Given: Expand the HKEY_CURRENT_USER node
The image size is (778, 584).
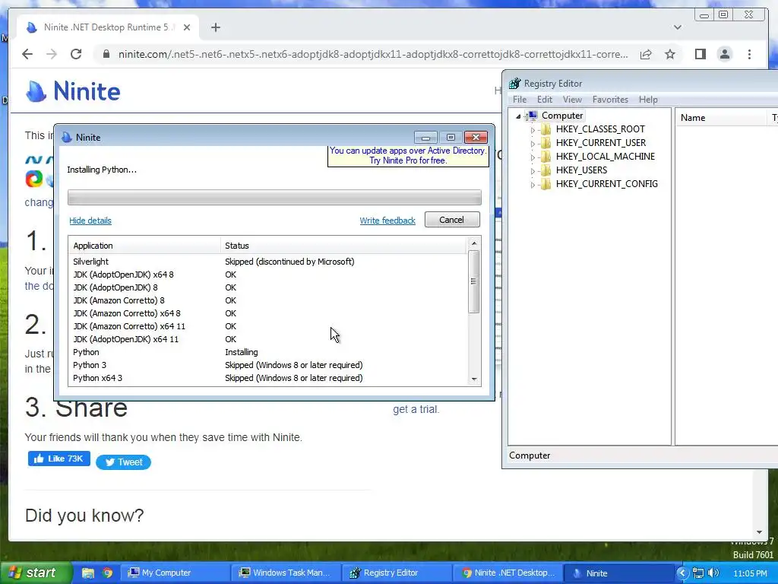Looking at the screenshot, I should [x=533, y=144].
